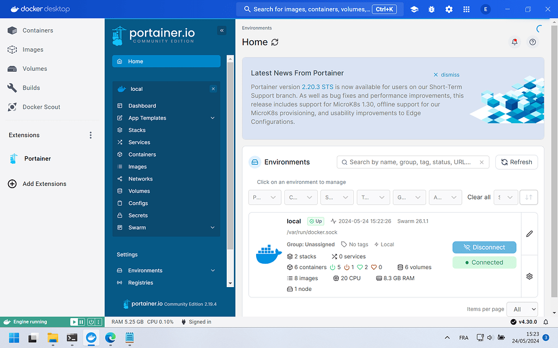Refresh the Environments list
Image resolution: width=558 pixels, height=348 pixels.
pyautogui.click(x=516, y=162)
